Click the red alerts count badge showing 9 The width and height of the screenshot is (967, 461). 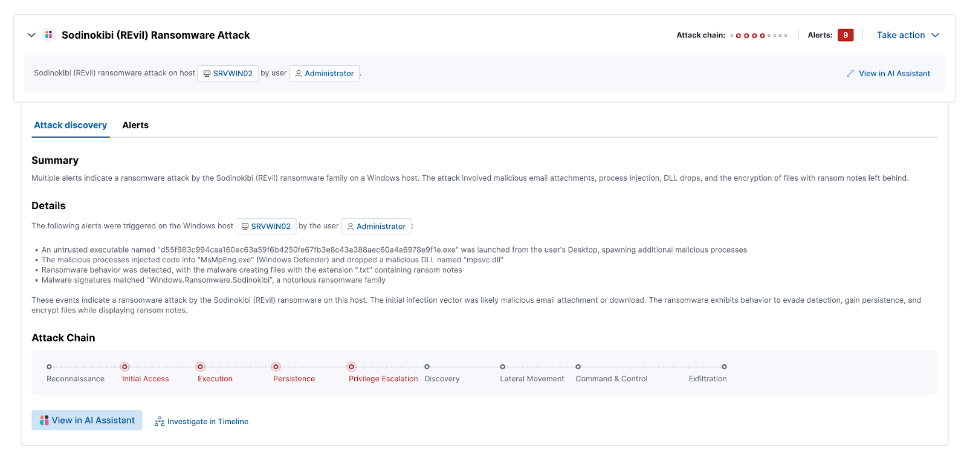[x=845, y=35]
